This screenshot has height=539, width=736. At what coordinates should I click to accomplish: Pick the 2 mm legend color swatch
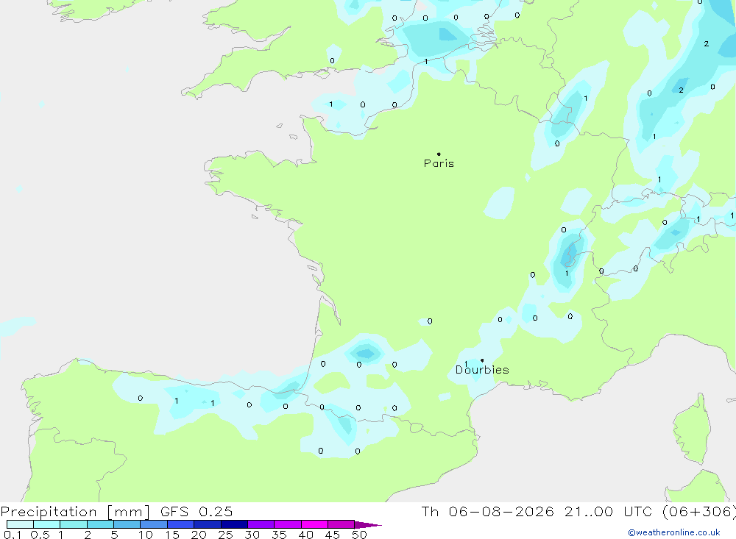100,524
